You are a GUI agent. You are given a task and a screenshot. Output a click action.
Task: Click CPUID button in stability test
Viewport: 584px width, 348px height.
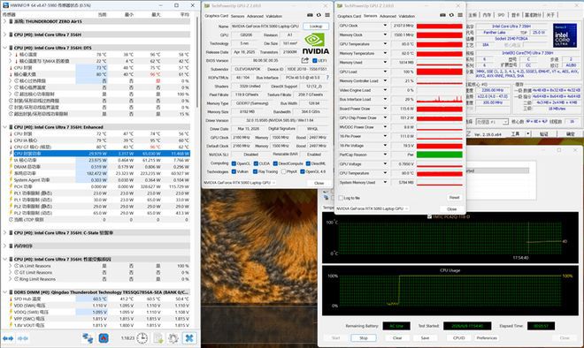click(x=459, y=338)
